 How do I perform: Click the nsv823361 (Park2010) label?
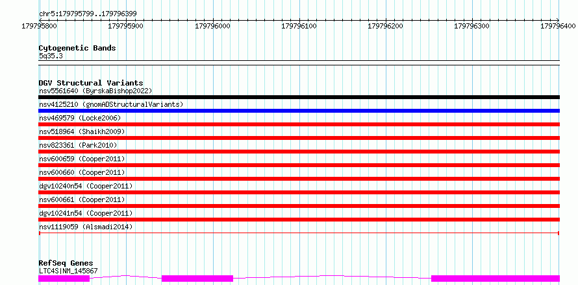[x=78, y=145]
